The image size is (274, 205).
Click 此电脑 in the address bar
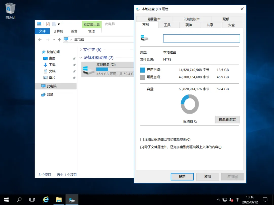tap(79, 39)
